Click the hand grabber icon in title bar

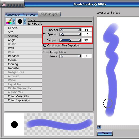[4, 4]
